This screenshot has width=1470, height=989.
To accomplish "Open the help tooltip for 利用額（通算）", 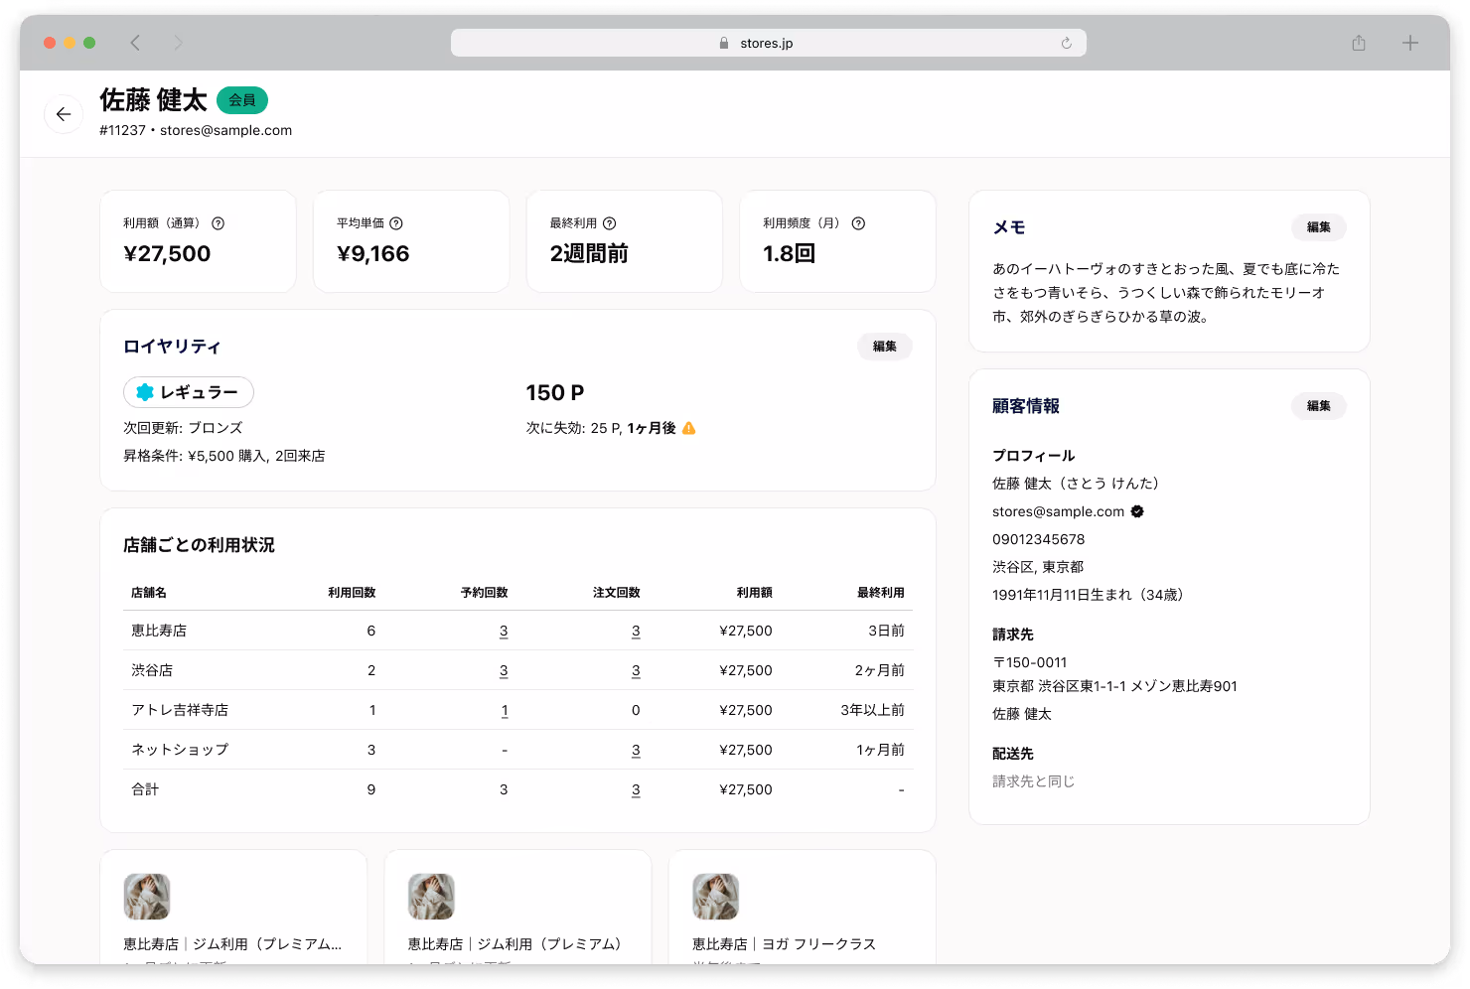I will pos(219,223).
